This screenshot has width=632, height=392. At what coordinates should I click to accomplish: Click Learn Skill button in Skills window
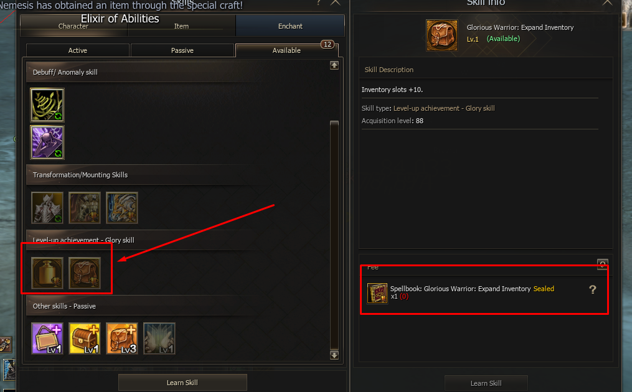[x=182, y=382]
